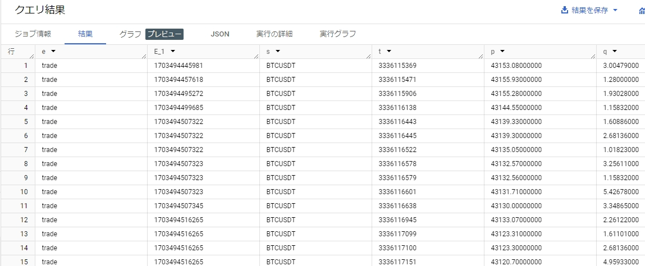Image resolution: width=645 pixels, height=266 pixels.
Task: Select cell 1703494499685
Action: point(179,107)
